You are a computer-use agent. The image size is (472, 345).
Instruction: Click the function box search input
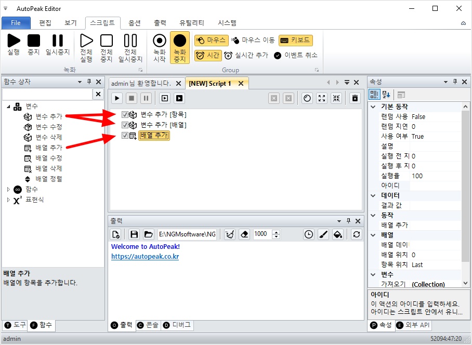[47, 94]
